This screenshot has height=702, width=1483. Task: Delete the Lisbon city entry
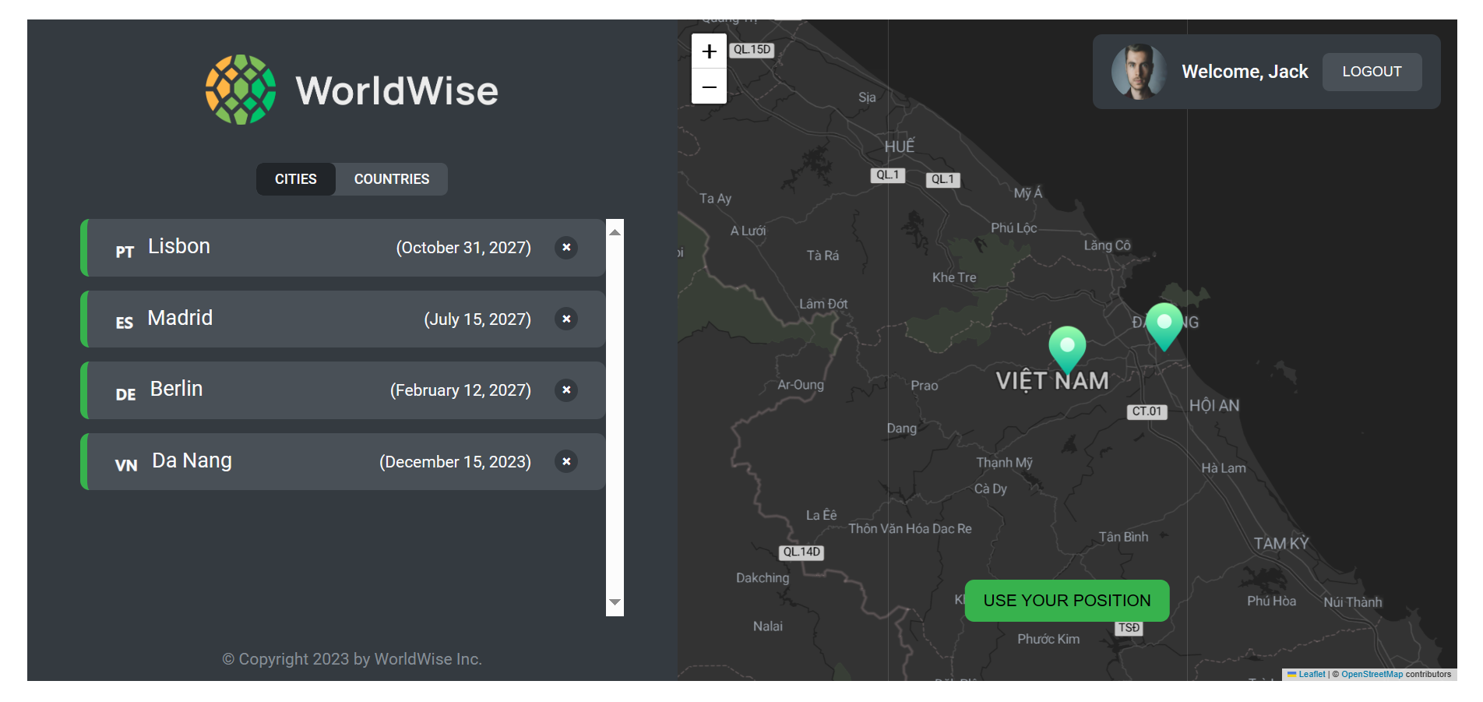coord(566,248)
